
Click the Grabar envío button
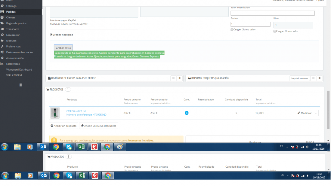coord(63,48)
